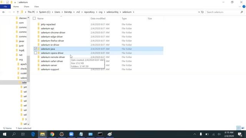The width and height of the screenshot is (246, 138).
Task: Open the command prompt taskbar icon
Action: (100, 134)
